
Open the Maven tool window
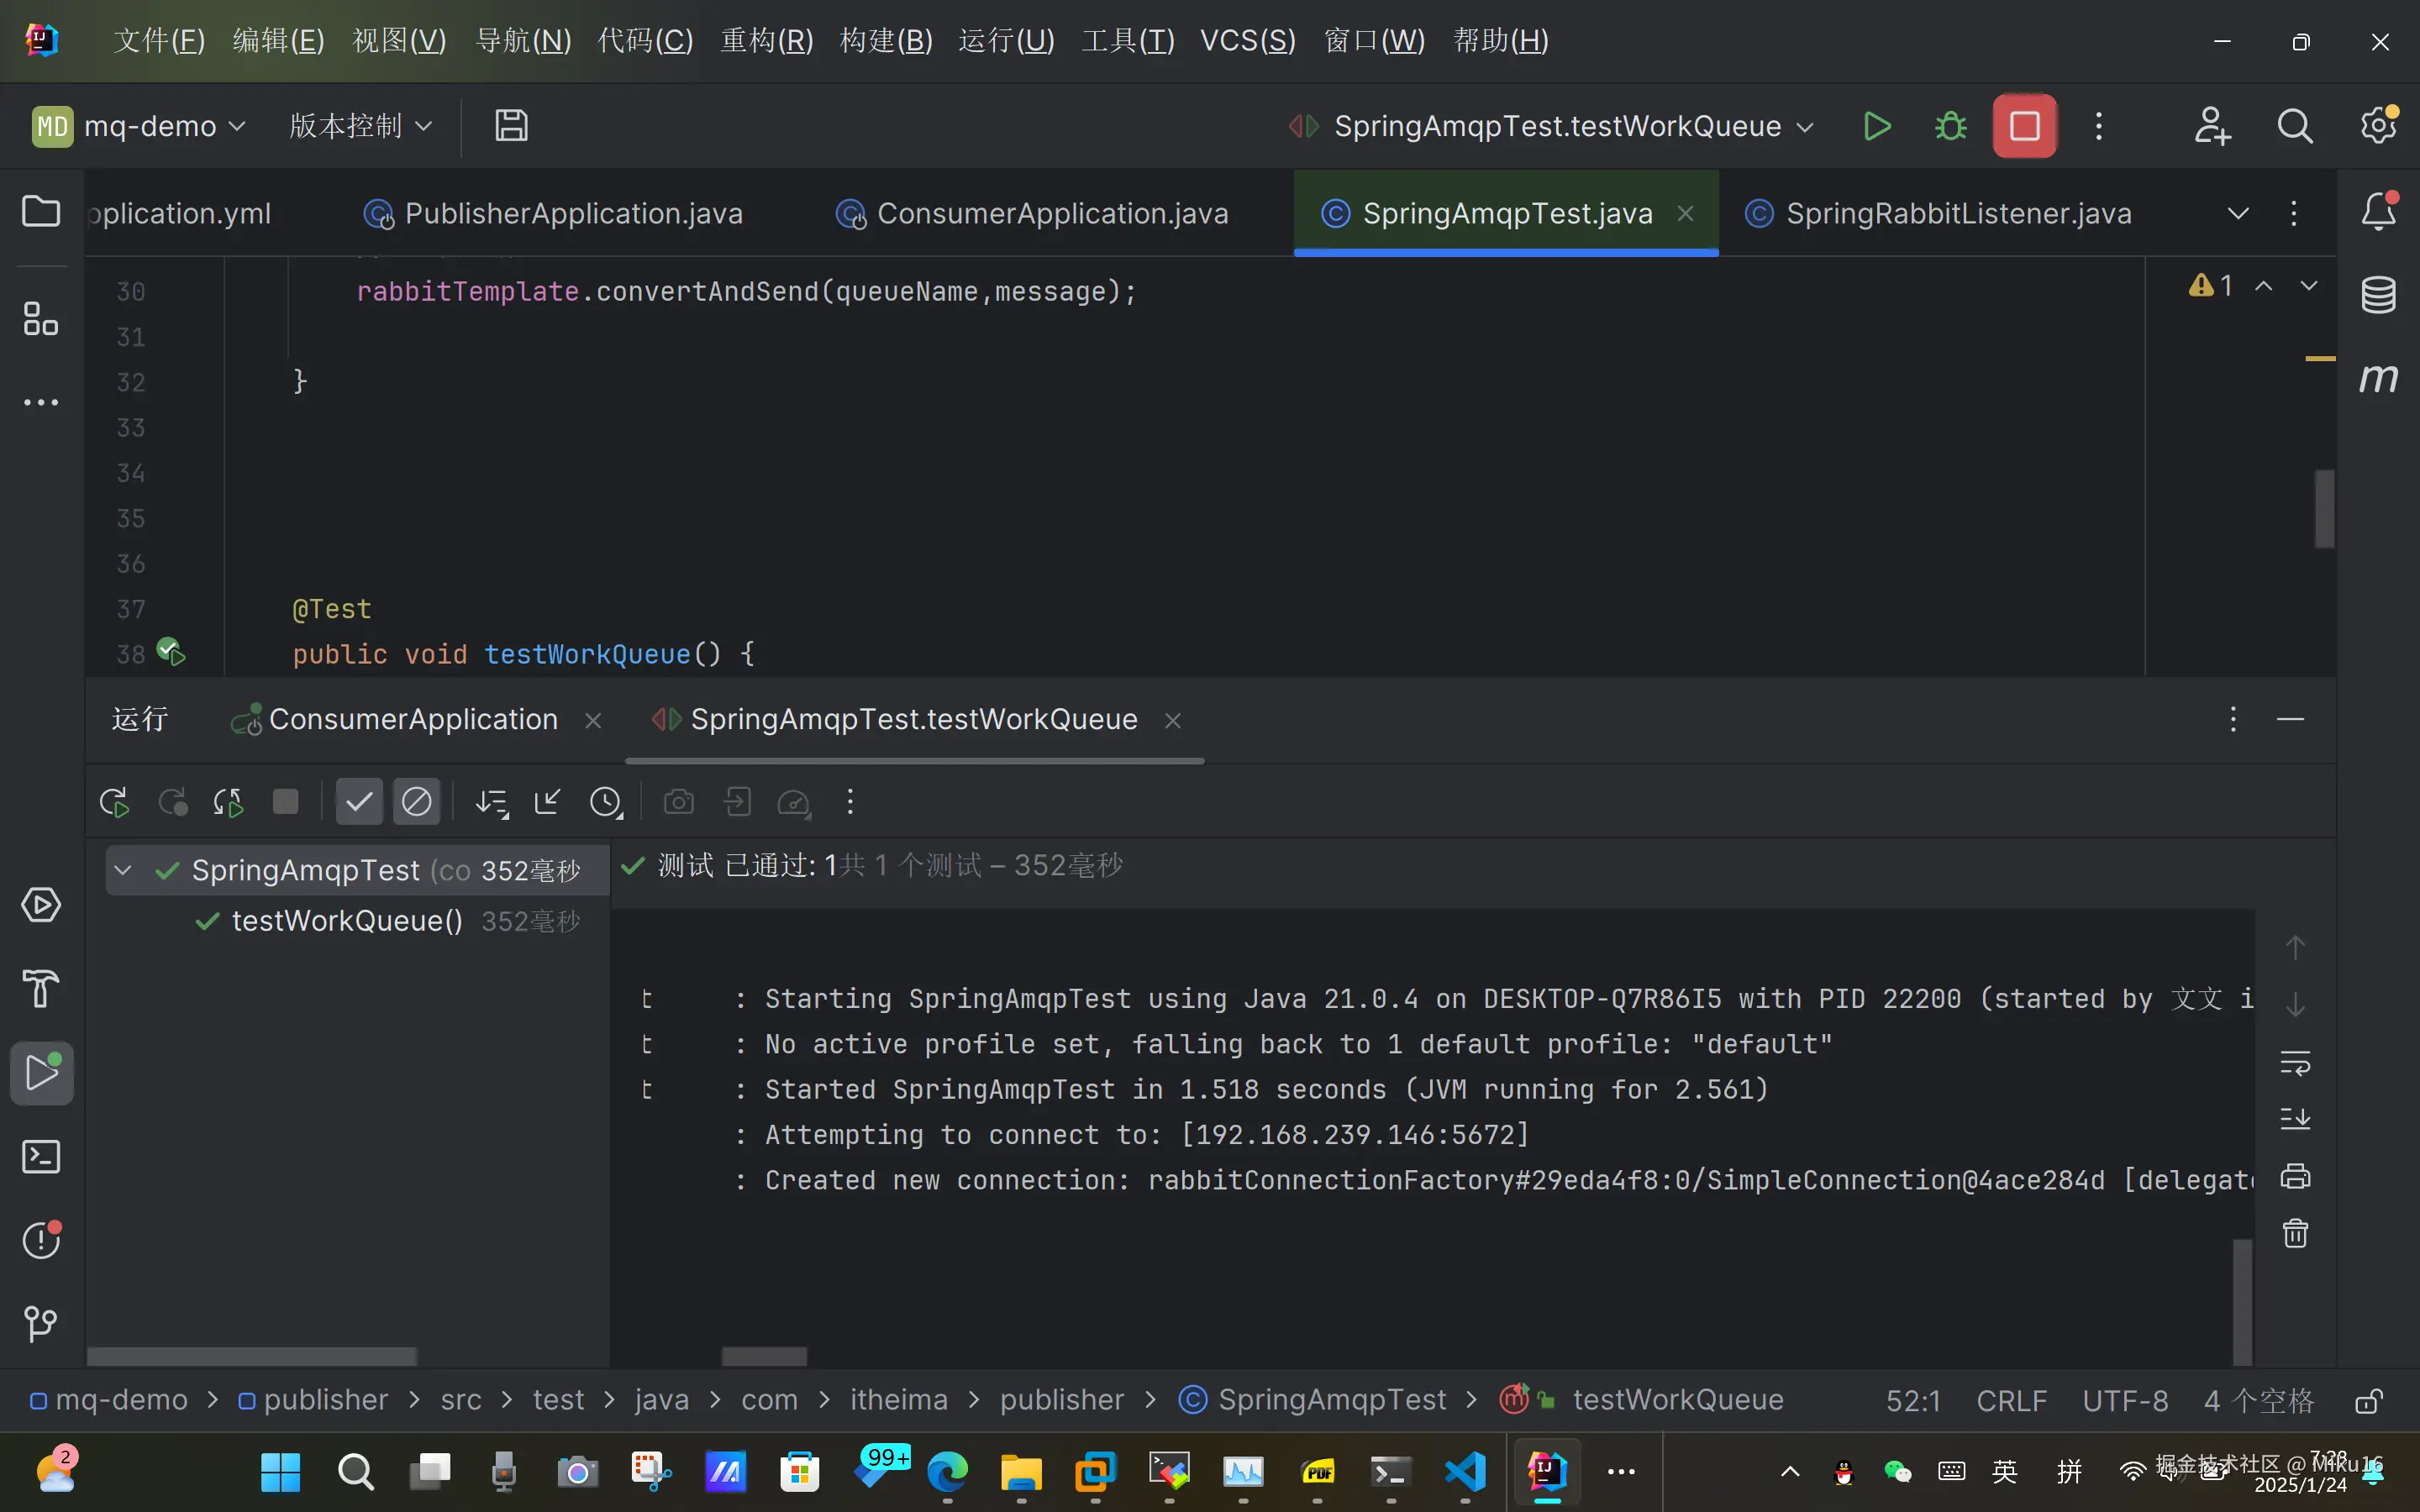[2378, 378]
